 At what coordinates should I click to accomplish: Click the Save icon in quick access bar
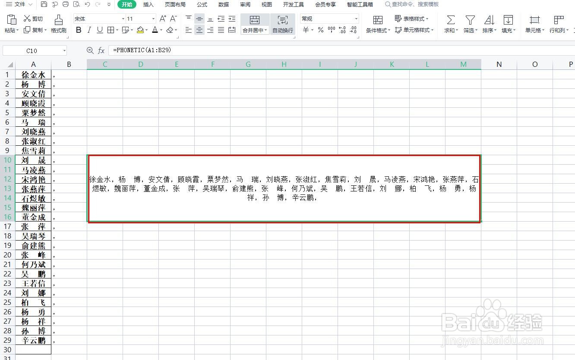click(x=44, y=4)
